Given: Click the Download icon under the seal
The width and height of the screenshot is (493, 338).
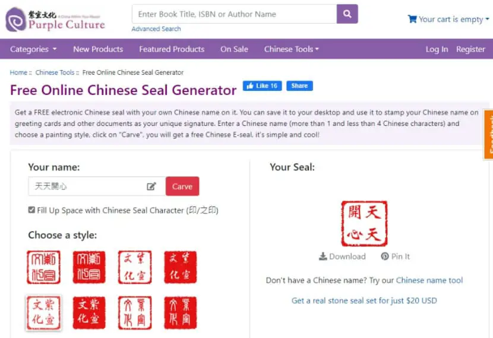Looking at the screenshot, I should click(323, 256).
